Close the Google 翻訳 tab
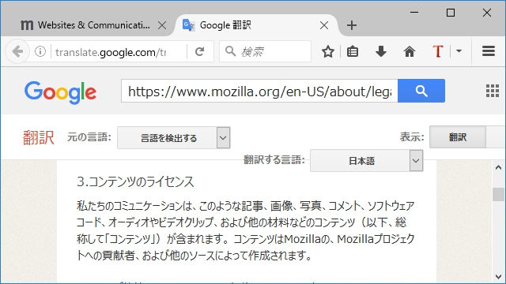The image size is (506, 284). pos(324,25)
